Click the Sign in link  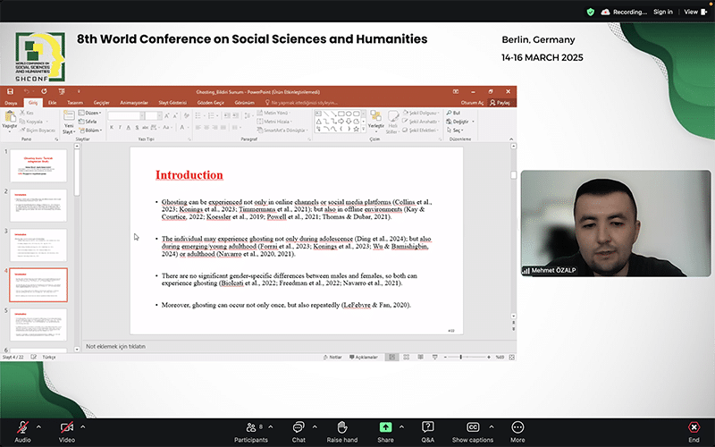[x=662, y=12]
